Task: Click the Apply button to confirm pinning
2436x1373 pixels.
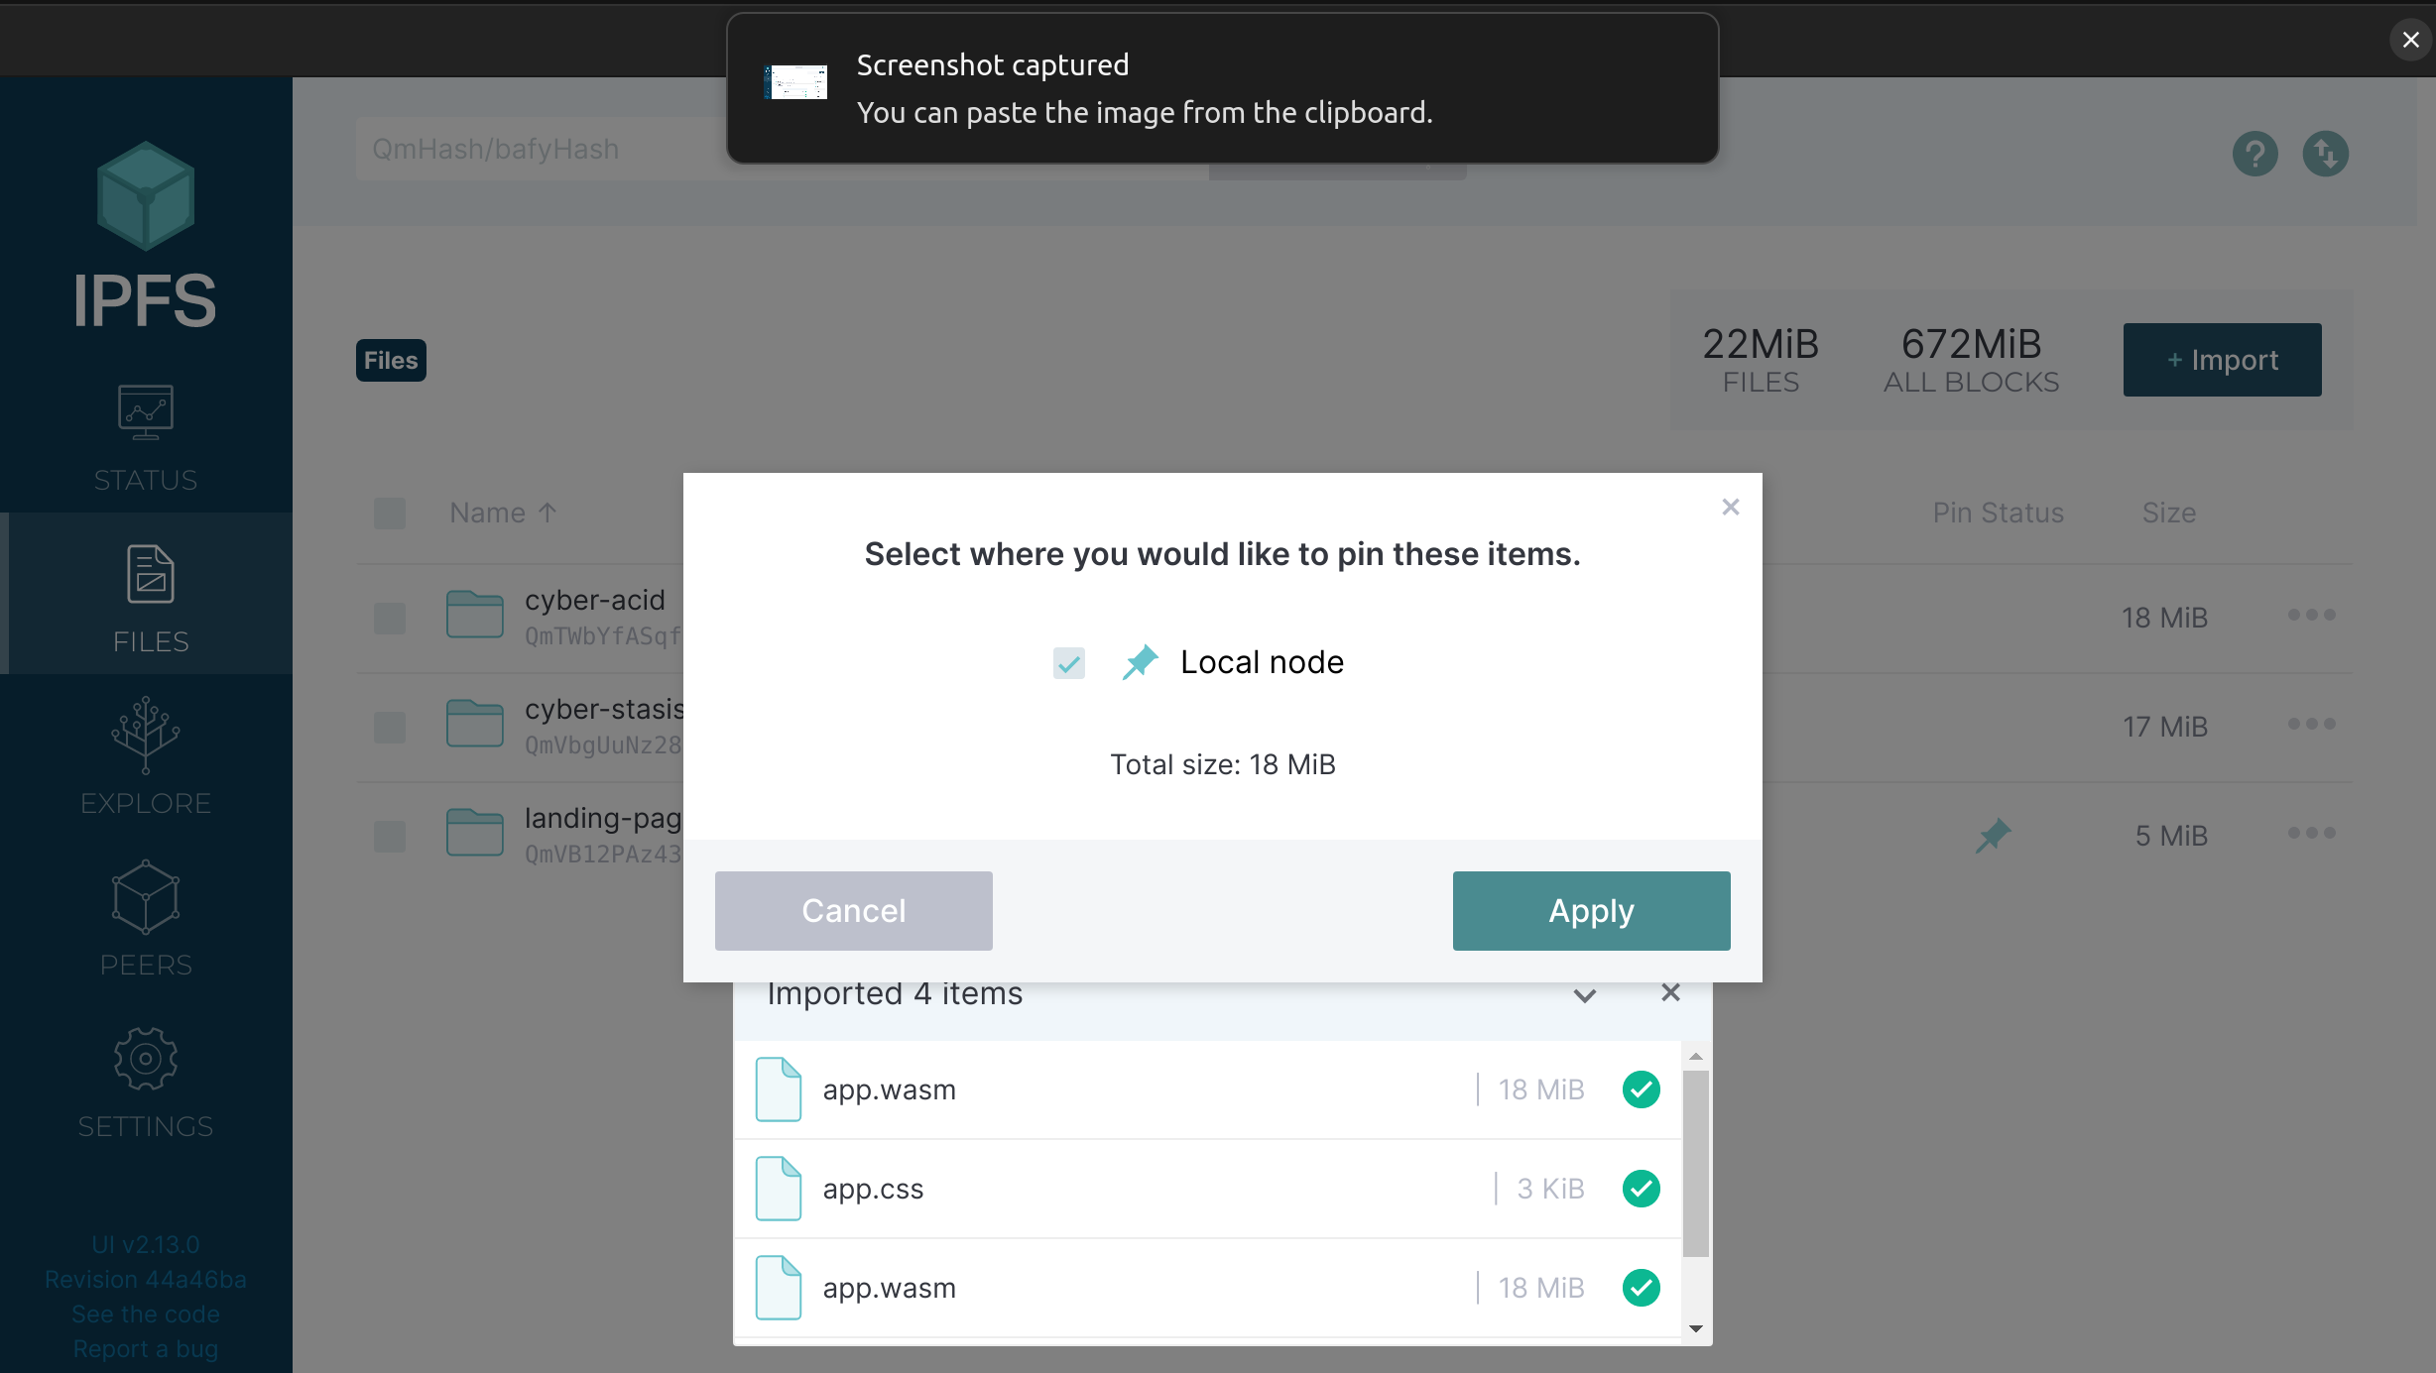Action: point(1591,910)
